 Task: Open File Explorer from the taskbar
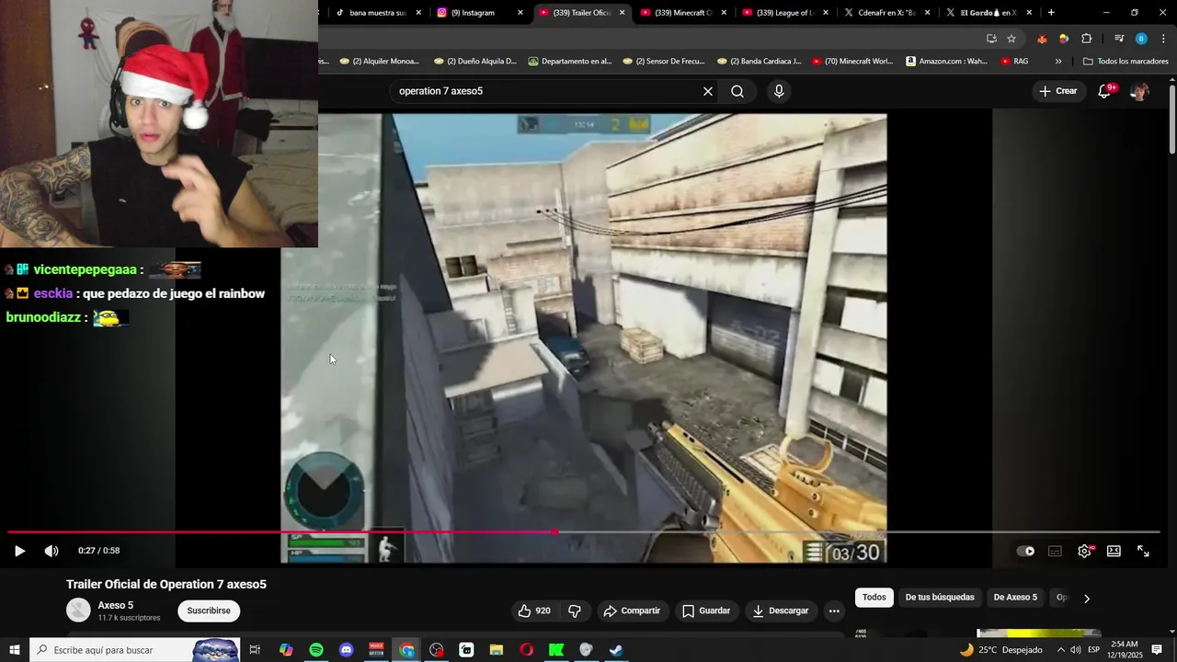coord(497,650)
